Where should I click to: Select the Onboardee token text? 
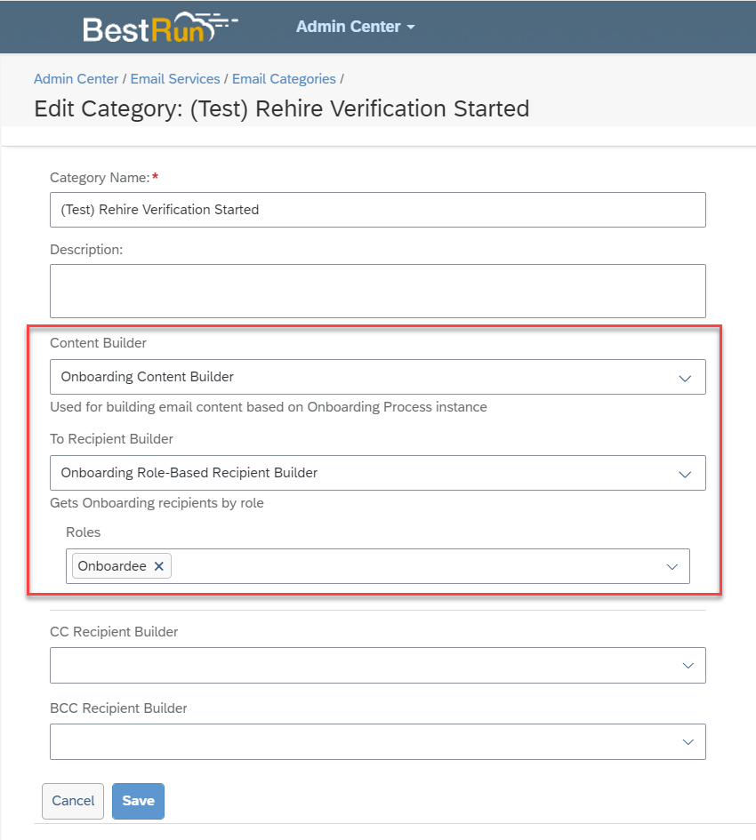[x=112, y=566]
